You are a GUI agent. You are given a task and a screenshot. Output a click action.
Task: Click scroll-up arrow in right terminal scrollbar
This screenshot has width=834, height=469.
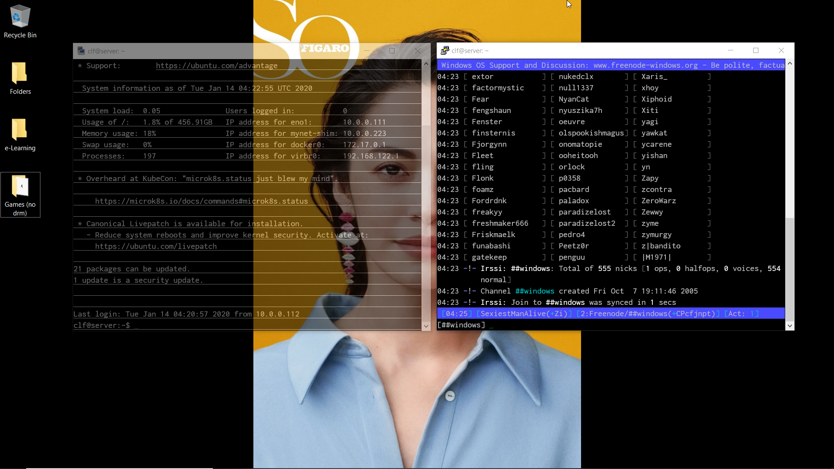tap(790, 64)
